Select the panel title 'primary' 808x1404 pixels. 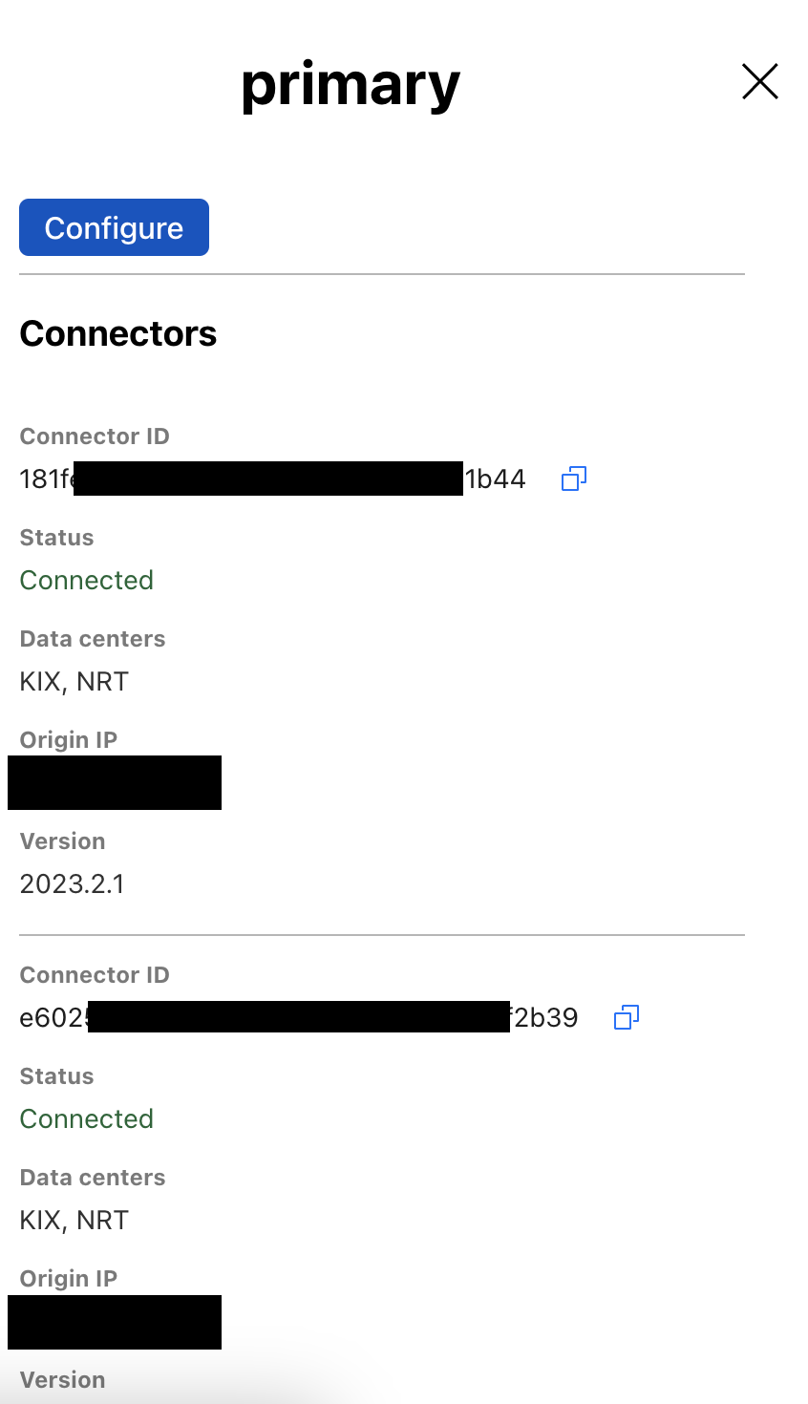(x=351, y=86)
